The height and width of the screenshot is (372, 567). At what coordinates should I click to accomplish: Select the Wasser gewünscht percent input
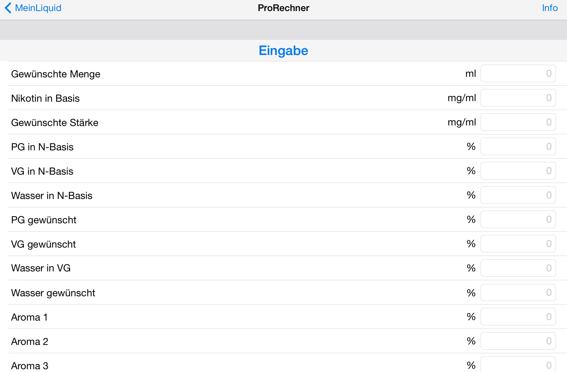pyautogui.click(x=518, y=292)
